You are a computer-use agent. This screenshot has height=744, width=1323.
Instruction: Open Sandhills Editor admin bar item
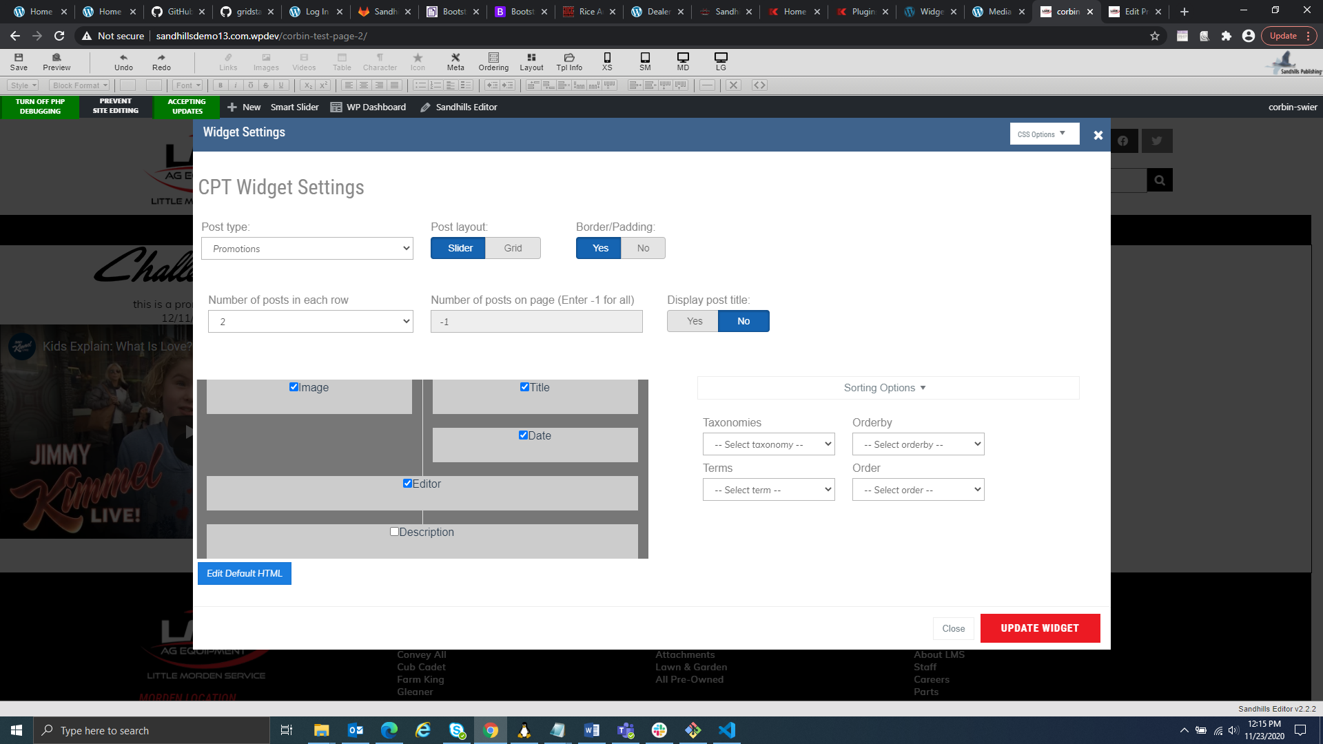[458, 107]
